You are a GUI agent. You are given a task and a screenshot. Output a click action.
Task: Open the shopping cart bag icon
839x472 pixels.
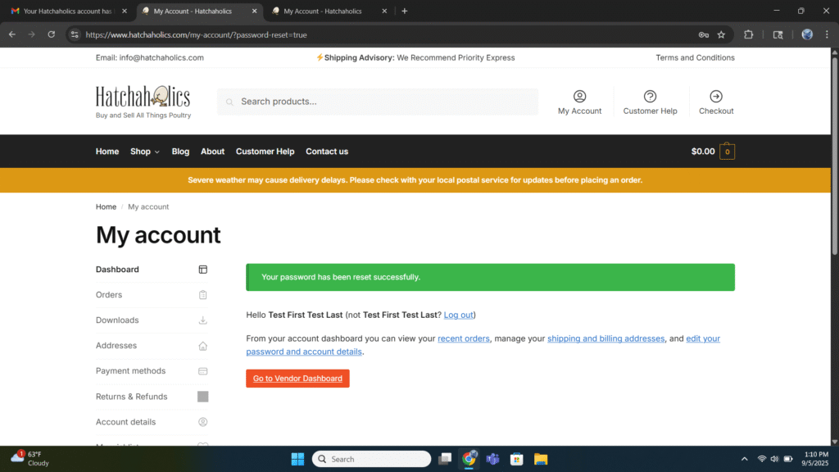728,152
